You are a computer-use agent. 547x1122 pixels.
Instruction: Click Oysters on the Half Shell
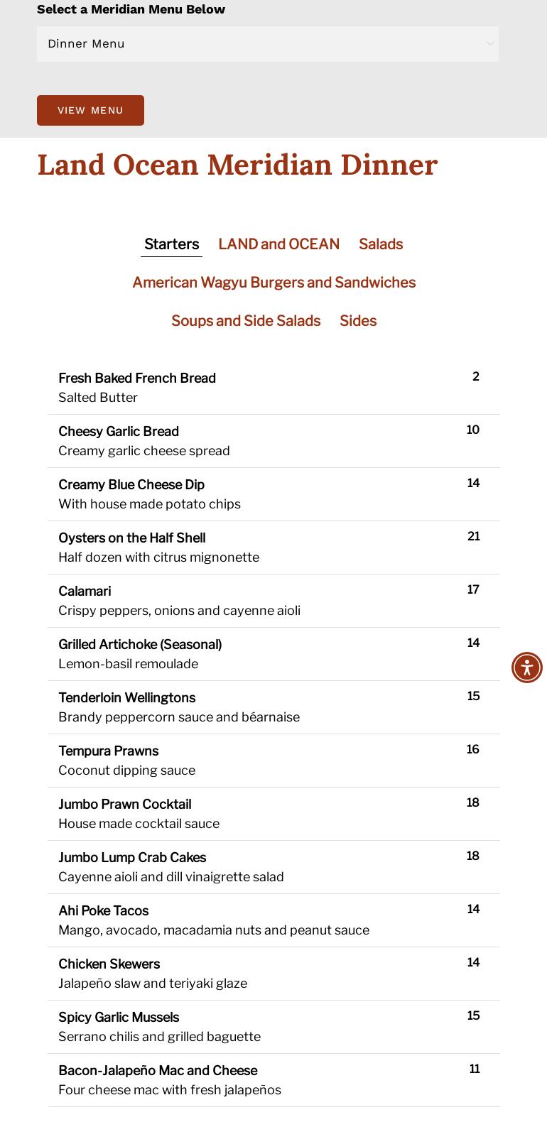tap(132, 538)
